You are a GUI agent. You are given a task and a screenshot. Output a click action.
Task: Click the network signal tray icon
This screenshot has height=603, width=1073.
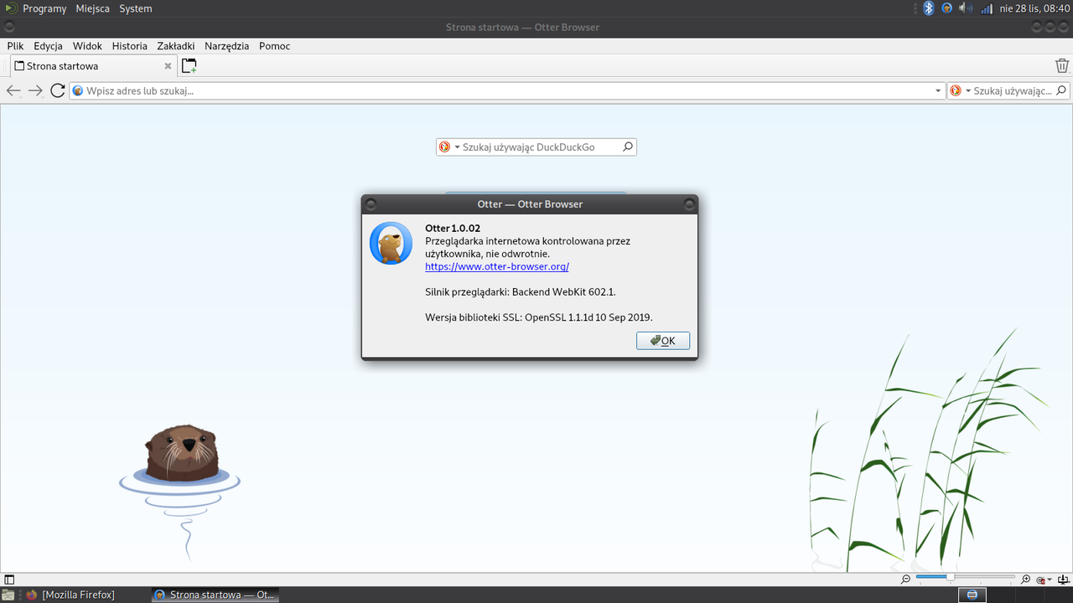coord(986,8)
